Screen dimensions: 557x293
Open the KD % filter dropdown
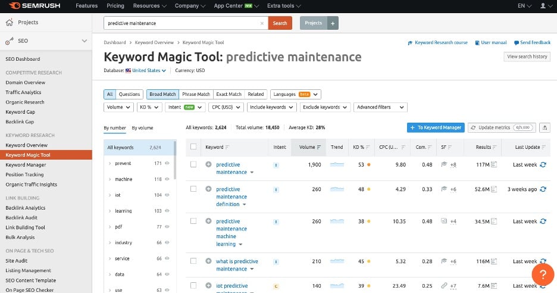point(149,107)
